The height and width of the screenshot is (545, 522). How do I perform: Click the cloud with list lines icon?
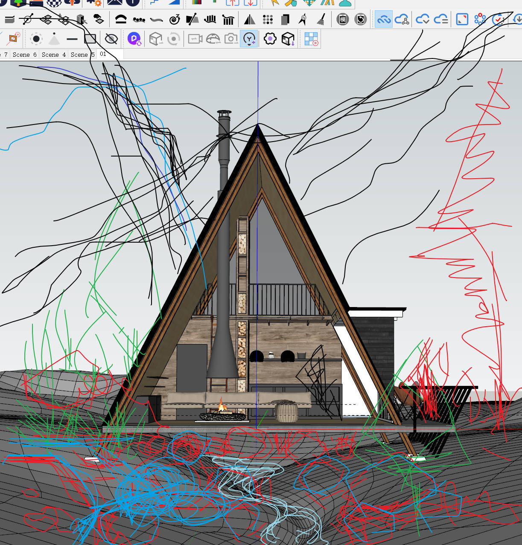441,20
